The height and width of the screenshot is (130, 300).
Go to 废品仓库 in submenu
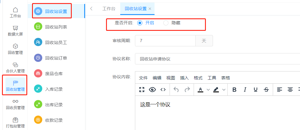(x=54, y=73)
